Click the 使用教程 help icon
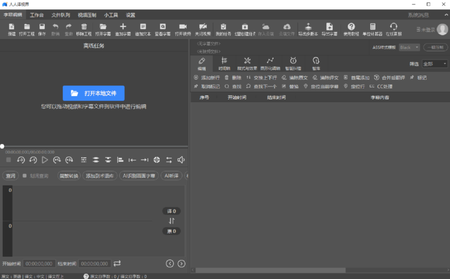The width and height of the screenshot is (450, 279). tap(351, 27)
